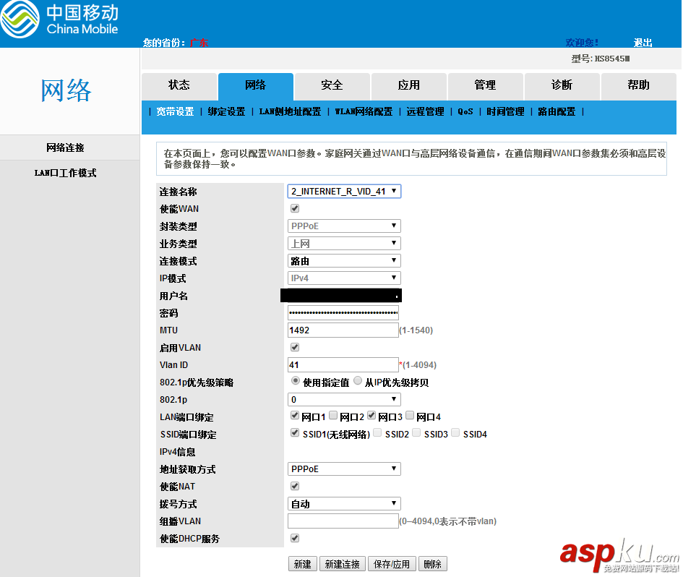
Task: Disable the 使能NAT checkbox
Action: click(294, 486)
